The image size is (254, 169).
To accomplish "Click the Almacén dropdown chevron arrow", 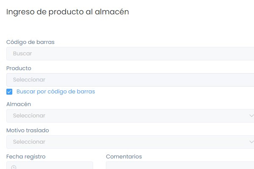I will pyautogui.click(x=251, y=115).
